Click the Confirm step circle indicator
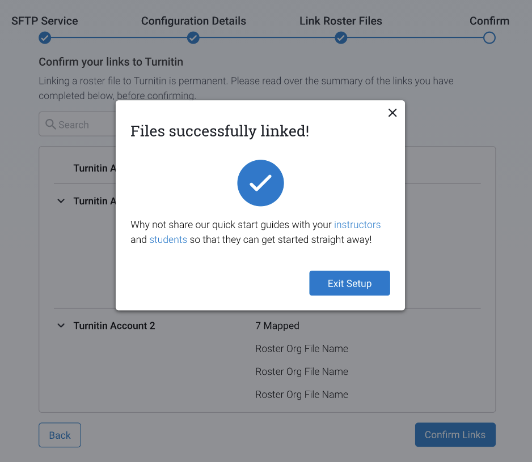532x462 pixels. (x=489, y=38)
